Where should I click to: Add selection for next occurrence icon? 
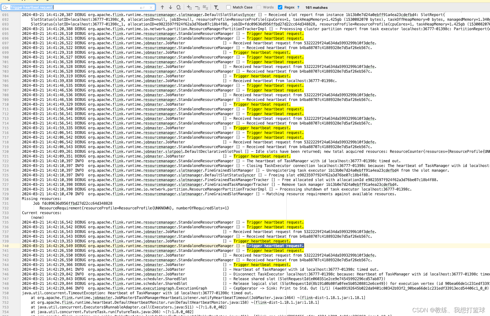pos(189,7)
